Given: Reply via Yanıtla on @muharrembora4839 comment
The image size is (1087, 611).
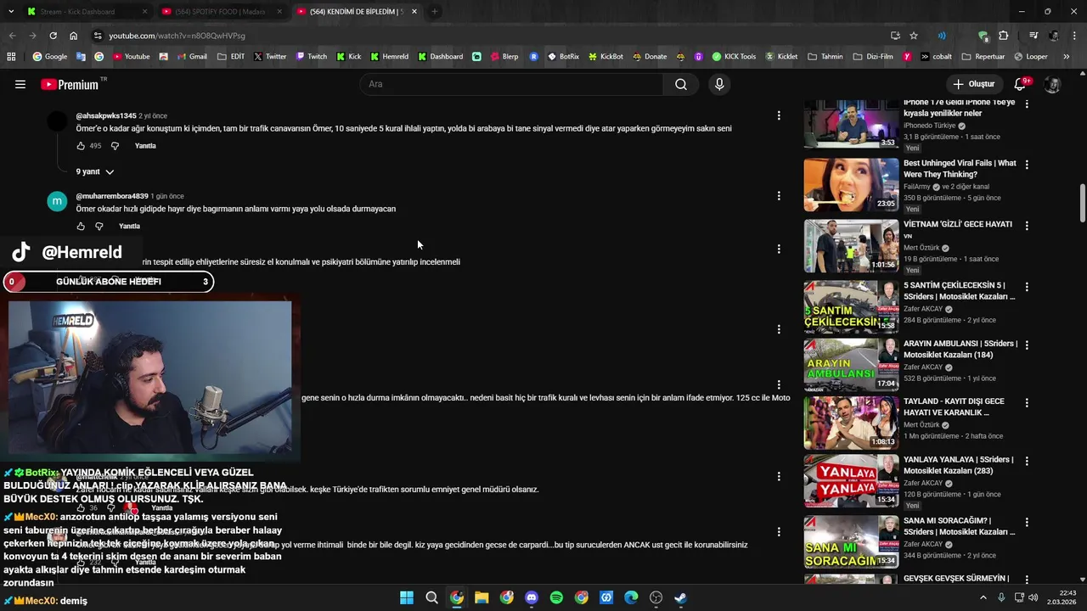Looking at the screenshot, I should [129, 227].
